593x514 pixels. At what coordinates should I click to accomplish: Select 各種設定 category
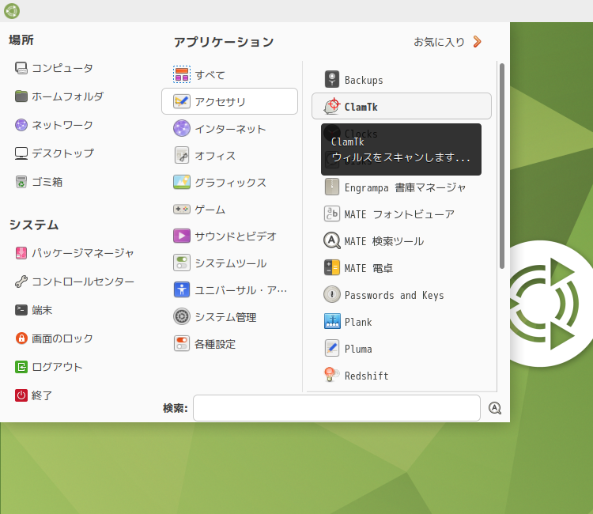[x=229, y=344]
